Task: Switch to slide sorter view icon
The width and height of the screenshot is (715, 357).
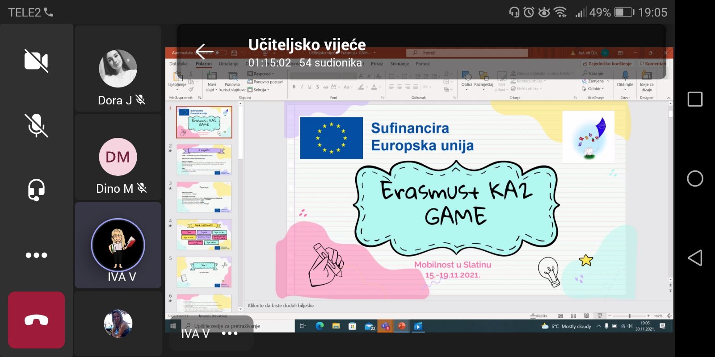Action: [x=573, y=316]
